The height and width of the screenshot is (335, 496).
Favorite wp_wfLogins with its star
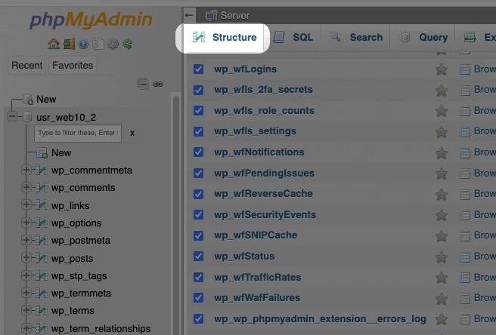click(x=442, y=69)
